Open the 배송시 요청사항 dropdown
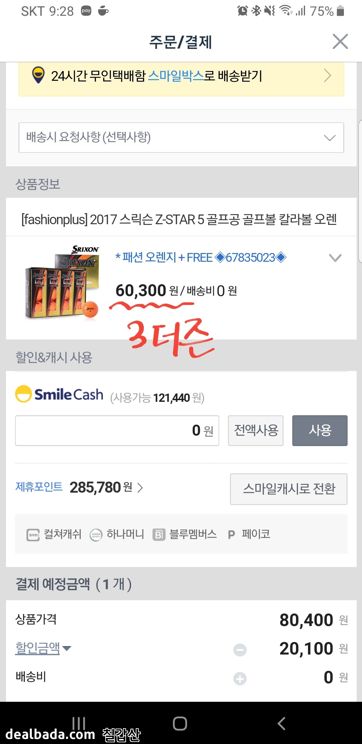Viewport: 362px width, 744px height. click(x=181, y=137)
